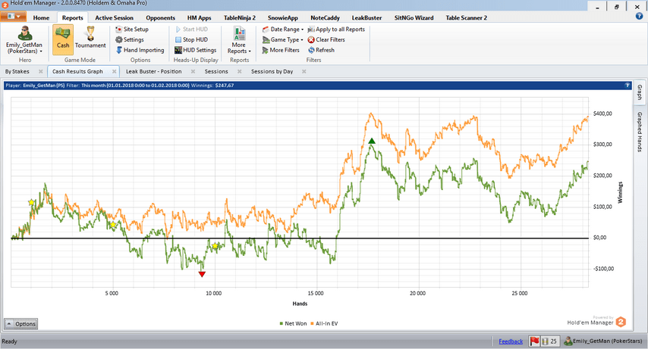This screenshot has height=349, width=648.
Task: Open the SitNGo Wizard tab
Action: pos(414,17)
